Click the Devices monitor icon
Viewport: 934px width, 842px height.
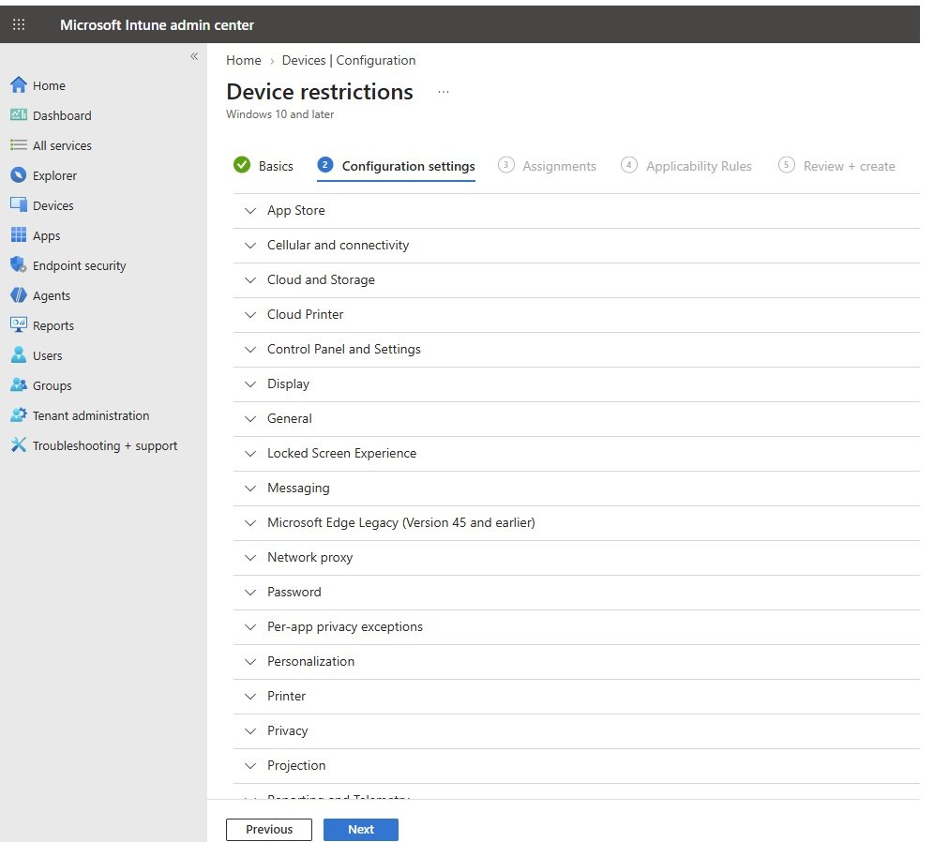tap(19, 204)
